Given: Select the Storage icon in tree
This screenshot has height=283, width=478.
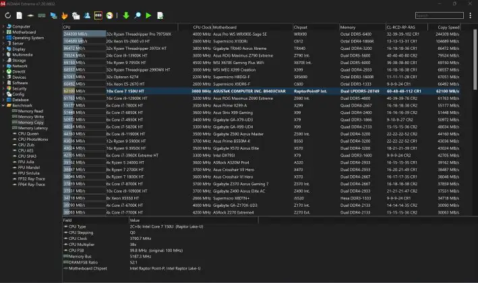Looking at the screenshot, I should pos(9,61).
